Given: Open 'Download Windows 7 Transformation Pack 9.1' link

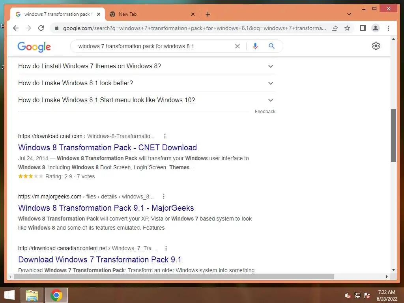Looking at the screenshot, I should point(100,260).
